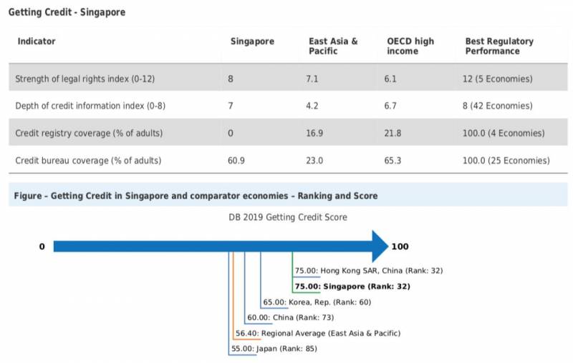Click the 'Singapore' column header
The height and width of the screenshot is (363, 573).
tap(251, 41)
